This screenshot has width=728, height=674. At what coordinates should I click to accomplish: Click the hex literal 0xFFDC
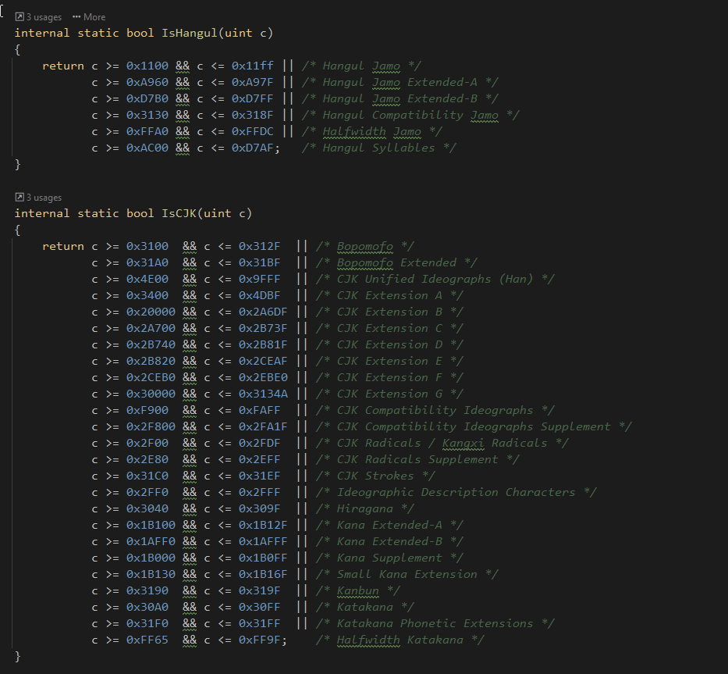coord(252,131)
